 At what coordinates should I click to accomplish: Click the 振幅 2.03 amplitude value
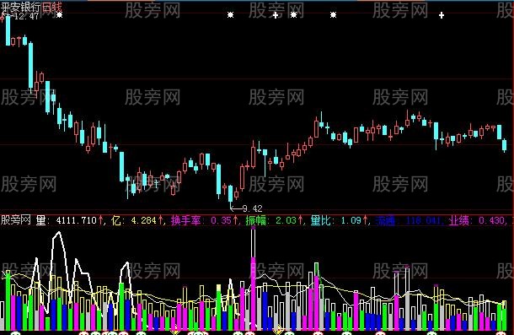coord(271,220)
